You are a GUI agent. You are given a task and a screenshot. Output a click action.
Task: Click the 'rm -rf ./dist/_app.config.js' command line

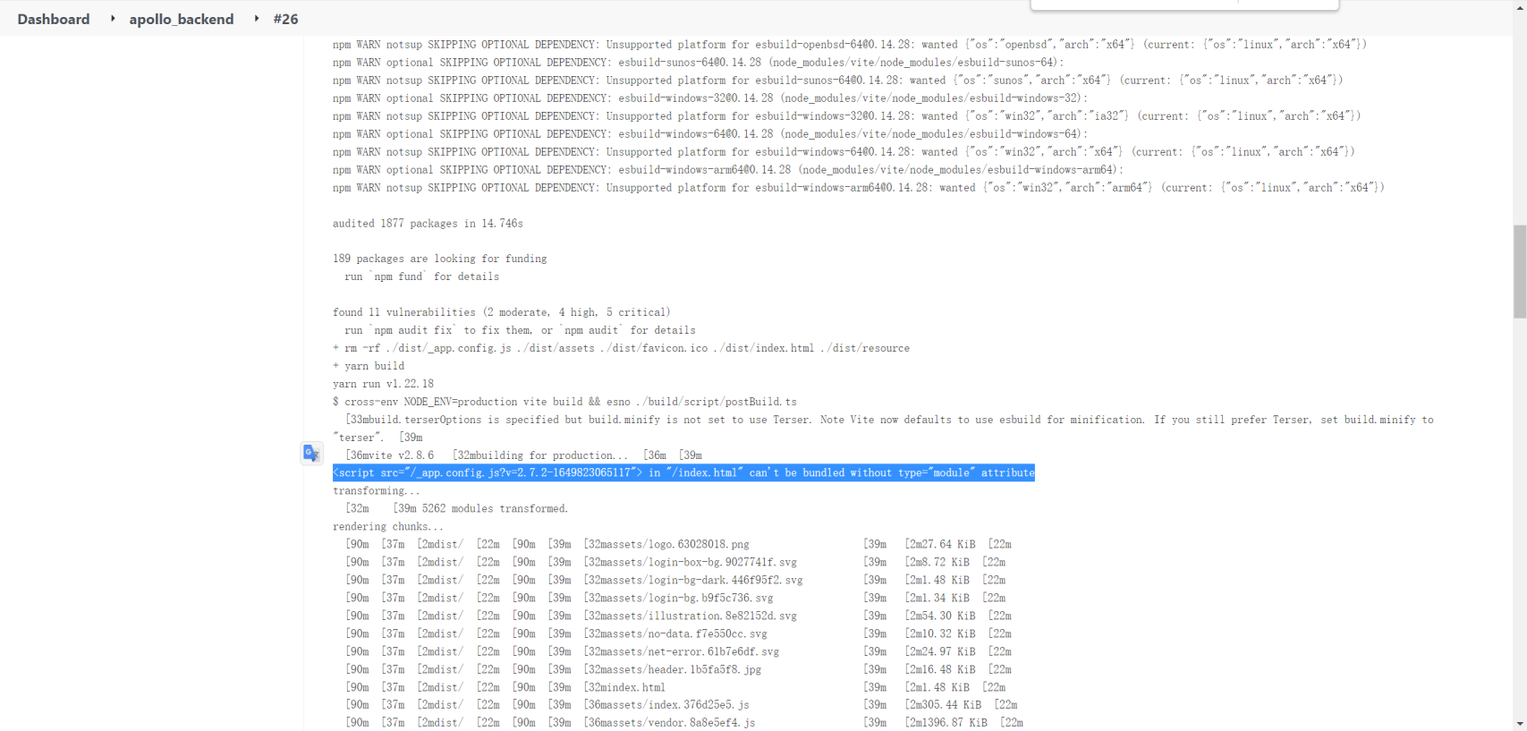tap(621, 348)
